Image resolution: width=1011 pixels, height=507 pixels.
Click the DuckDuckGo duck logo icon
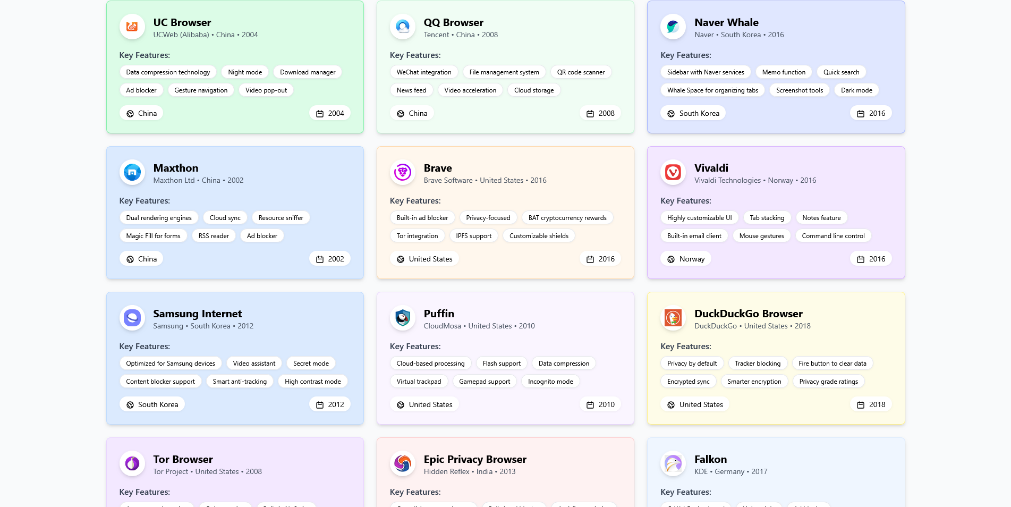[x=673, y=318]
